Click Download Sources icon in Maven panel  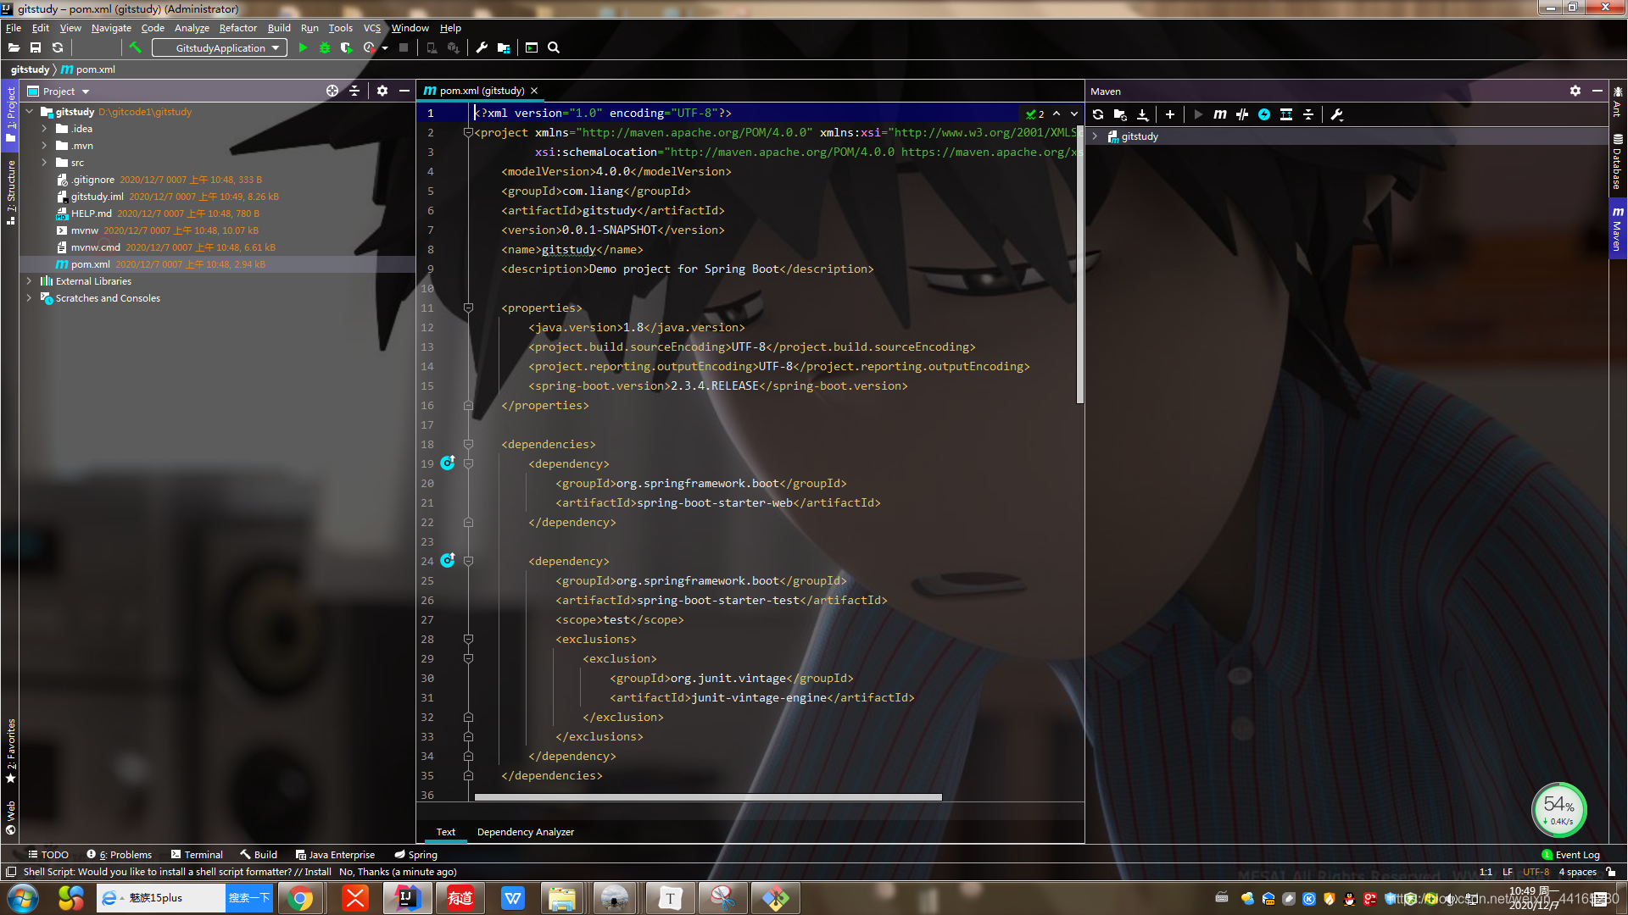tap(1142, 114)
